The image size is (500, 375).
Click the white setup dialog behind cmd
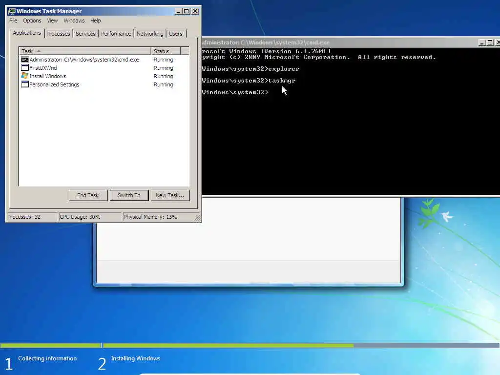pos(249,241)
